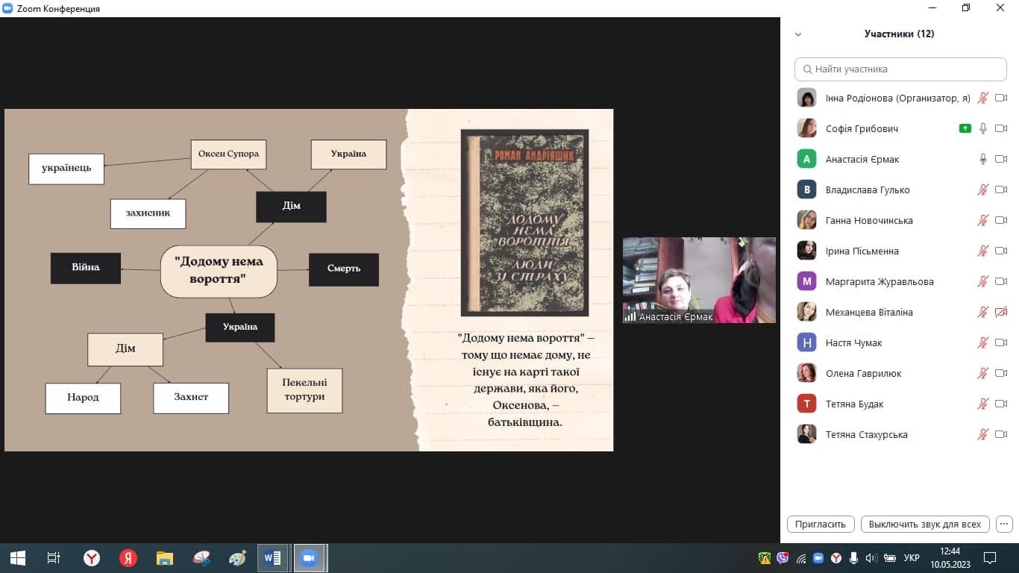1019x573 pixels.
Task: Click Механцева Віталіна's disabled camera icon
Action: coord(1001,312)
